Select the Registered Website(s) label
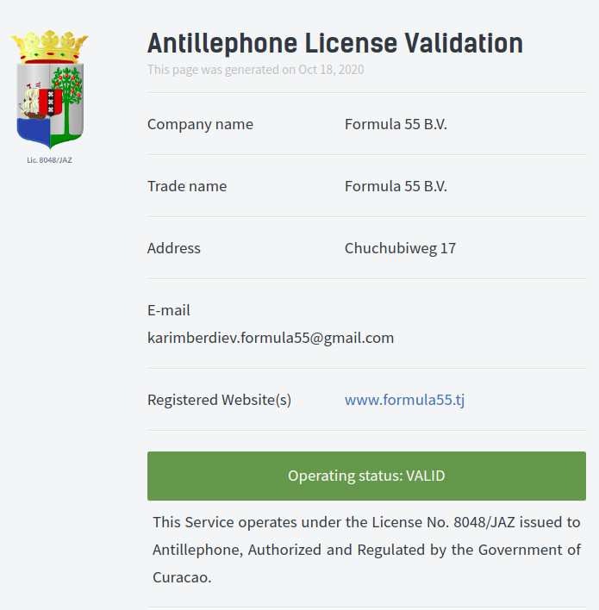The height and width of the screenshot is (610, 599). point(219,400)
